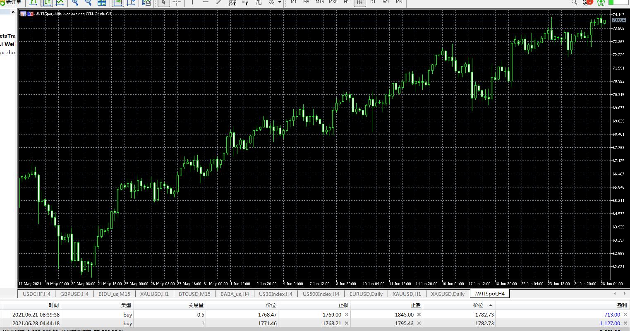The width and height of the screenshot is (630, 331).
Task: Remove take profit 1845.00 with X
Action: (419, 315)
